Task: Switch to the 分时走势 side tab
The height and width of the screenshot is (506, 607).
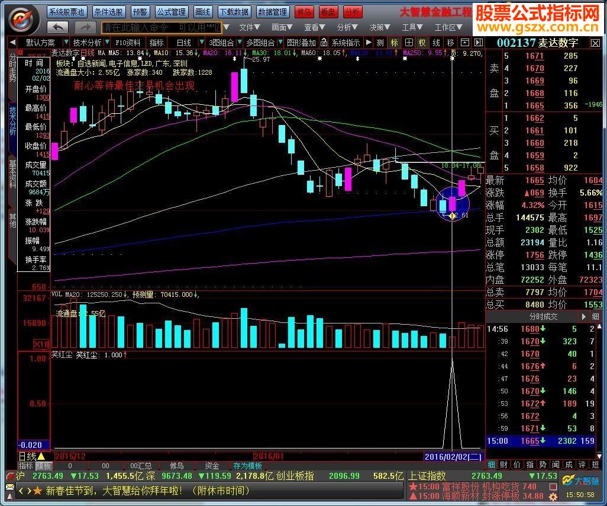Action: [13, 68]
